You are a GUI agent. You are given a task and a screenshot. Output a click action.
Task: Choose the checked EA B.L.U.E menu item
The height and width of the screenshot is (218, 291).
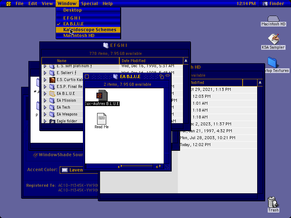(x=88, y=24)
